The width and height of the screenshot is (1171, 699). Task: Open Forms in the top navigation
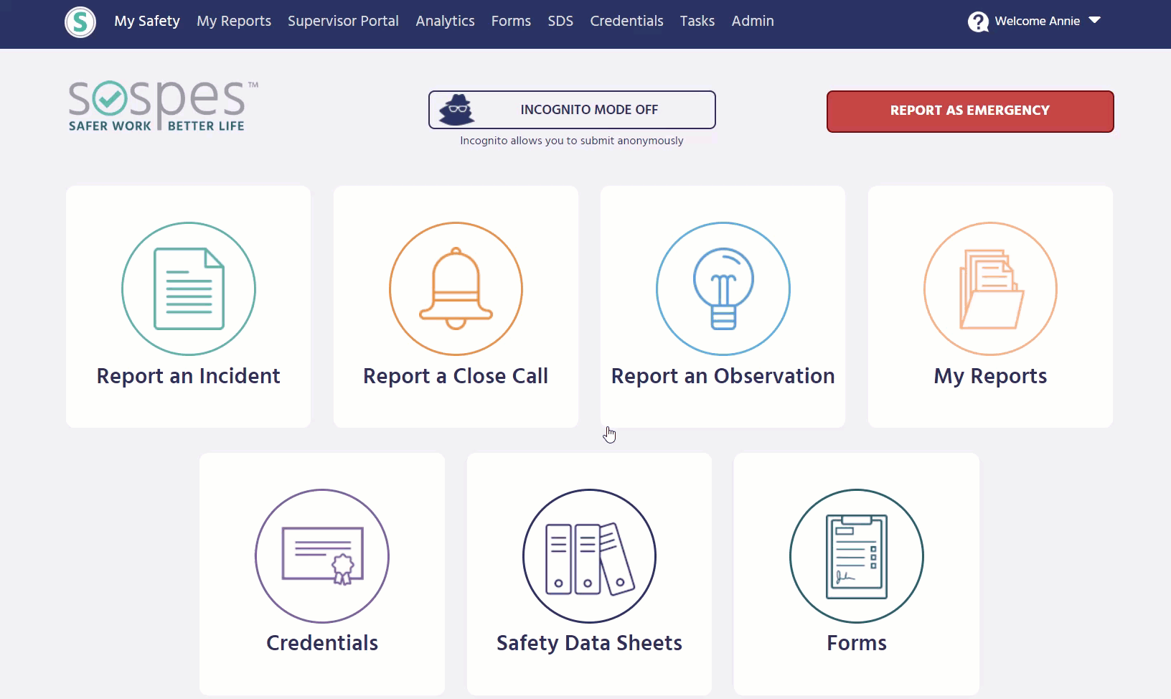[x=511, y=21]
